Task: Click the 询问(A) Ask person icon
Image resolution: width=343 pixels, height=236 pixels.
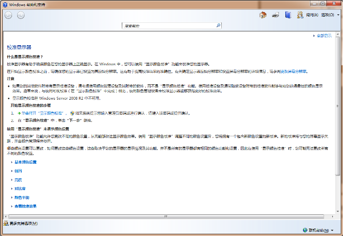Action: pyautogui.click(x=301, y=15)
